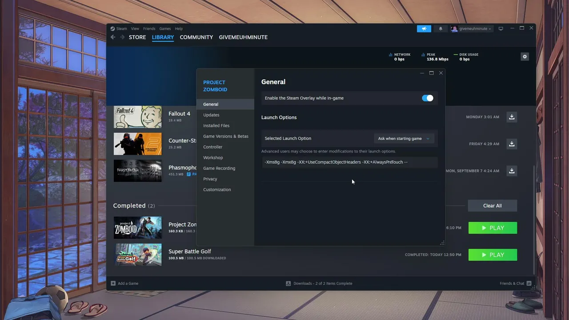Open the Friends menu
The height and width of the screenshot is (320, 569).
(x=149, y=28)
